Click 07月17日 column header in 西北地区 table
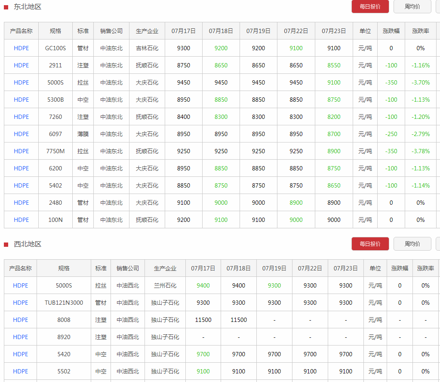The height and width of the screenshot is (382, 440). [x=203, y=268]
